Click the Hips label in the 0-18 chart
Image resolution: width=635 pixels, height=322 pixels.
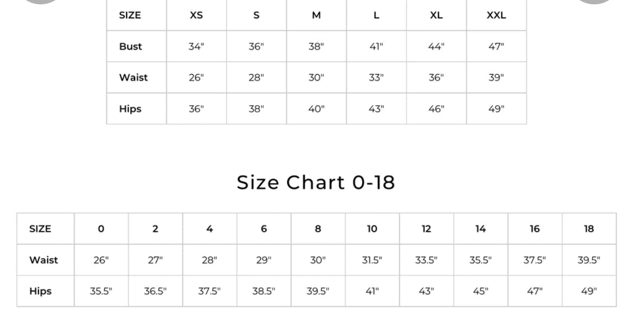pos(41,291)
